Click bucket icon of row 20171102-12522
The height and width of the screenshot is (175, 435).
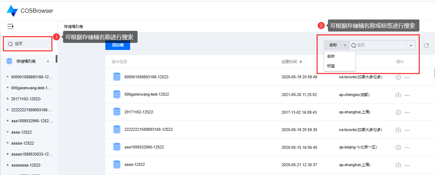117,112
